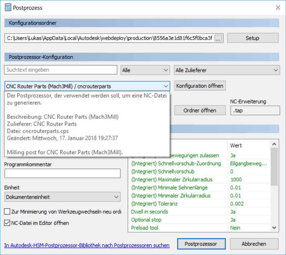286x255 pixels.
Task: Click the Setup button
Action: pos(253,38)
